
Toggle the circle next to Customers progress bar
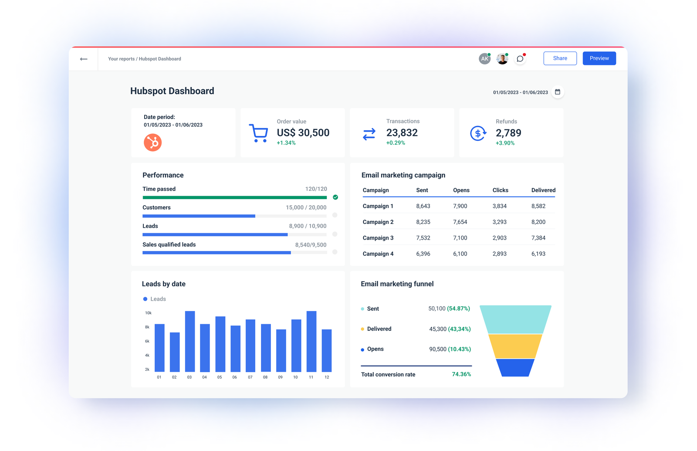[335, 215]
